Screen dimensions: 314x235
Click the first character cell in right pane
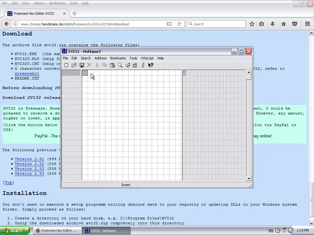(x=184, y=73)
